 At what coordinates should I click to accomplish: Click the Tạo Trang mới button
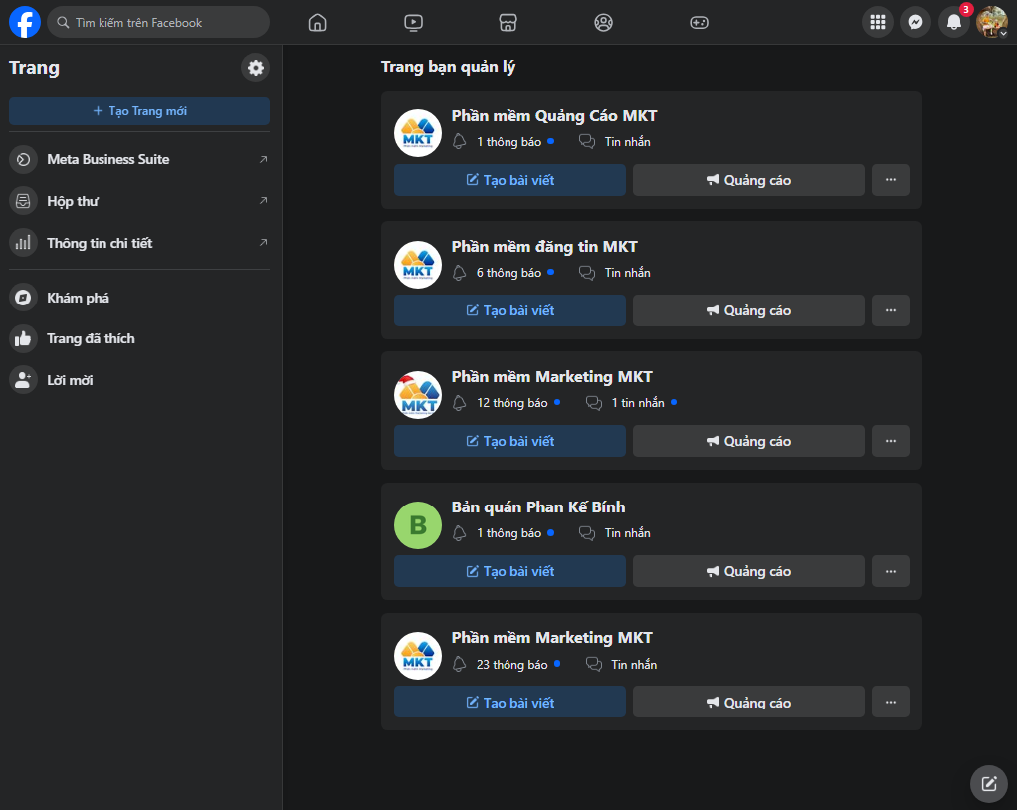click(x=139, y=111)
